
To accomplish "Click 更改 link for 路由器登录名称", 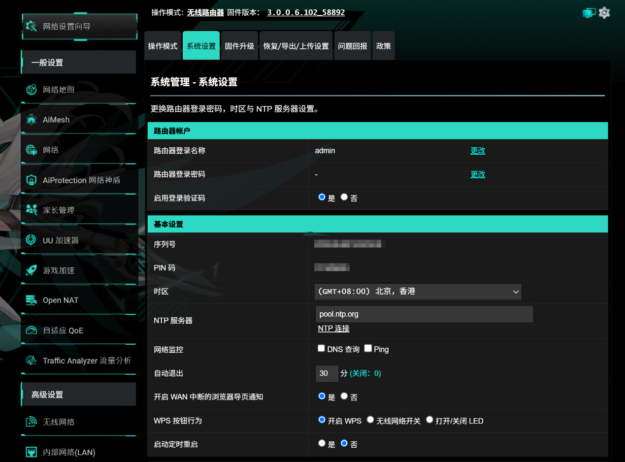I will [478, 151].
